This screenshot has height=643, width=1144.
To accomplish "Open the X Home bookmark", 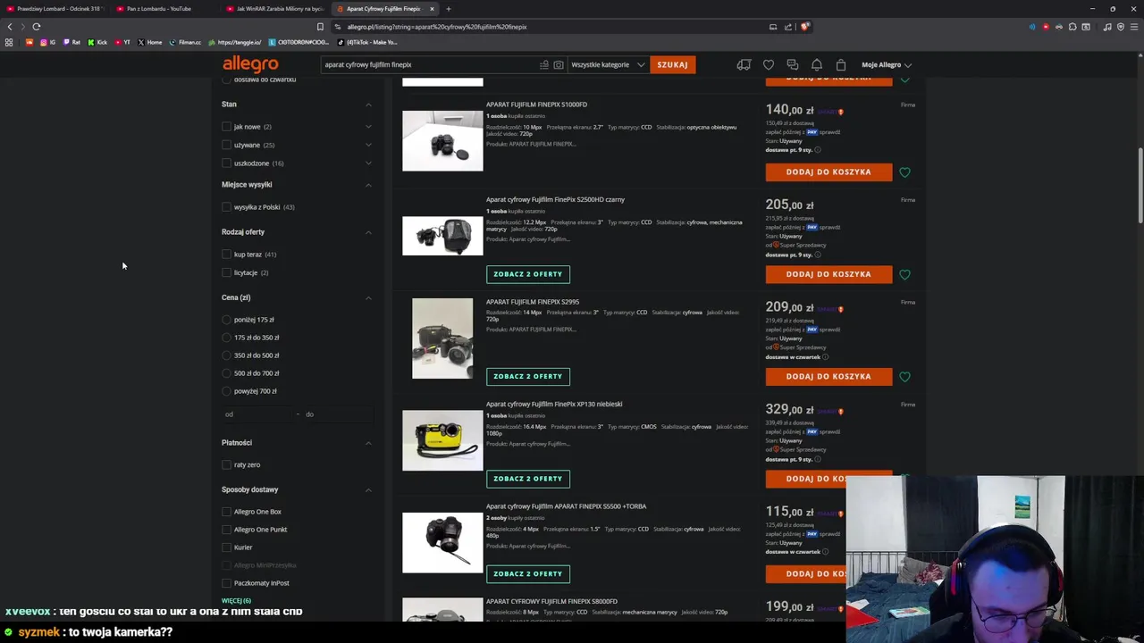I will [150, 42].
